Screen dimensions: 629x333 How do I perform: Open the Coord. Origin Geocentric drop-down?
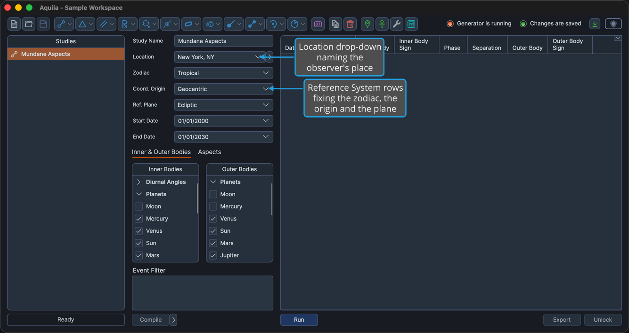(x=224, y=89)
